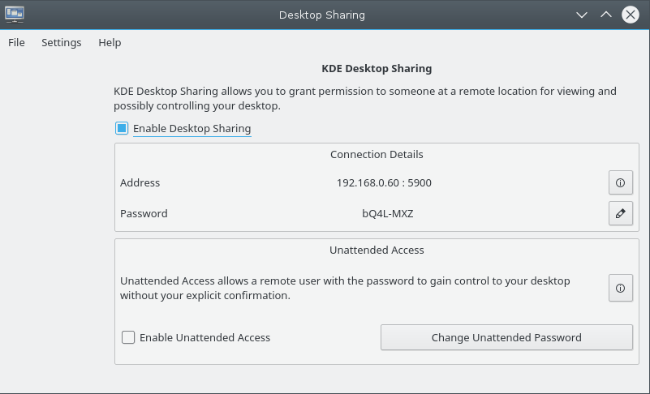This screenshot has width=650, height=394.
Task: Click the password bQ4L-MXZ text
Action: [388, 213]
